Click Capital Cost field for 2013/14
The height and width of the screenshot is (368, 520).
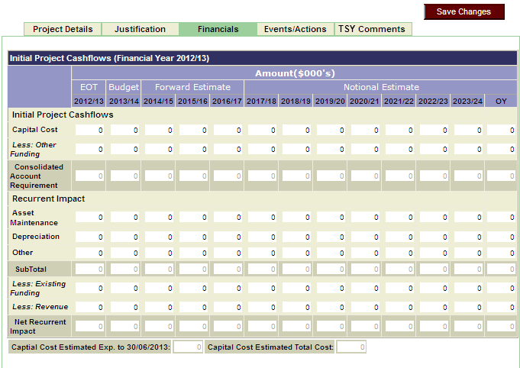(x=124, y=131)
